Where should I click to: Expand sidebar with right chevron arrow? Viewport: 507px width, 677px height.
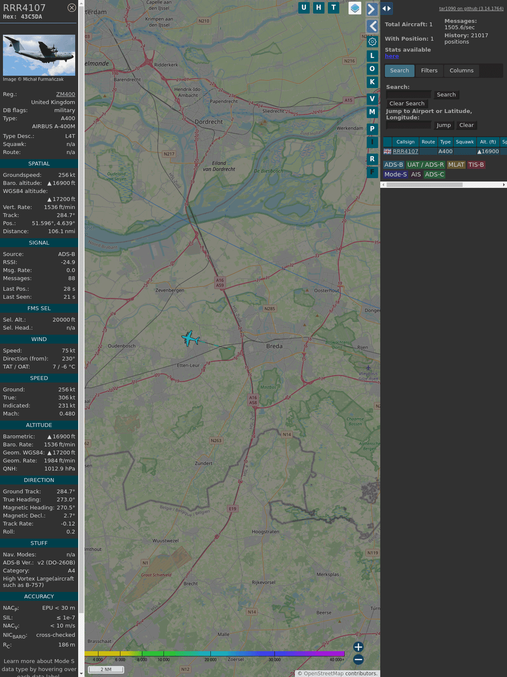371,9
